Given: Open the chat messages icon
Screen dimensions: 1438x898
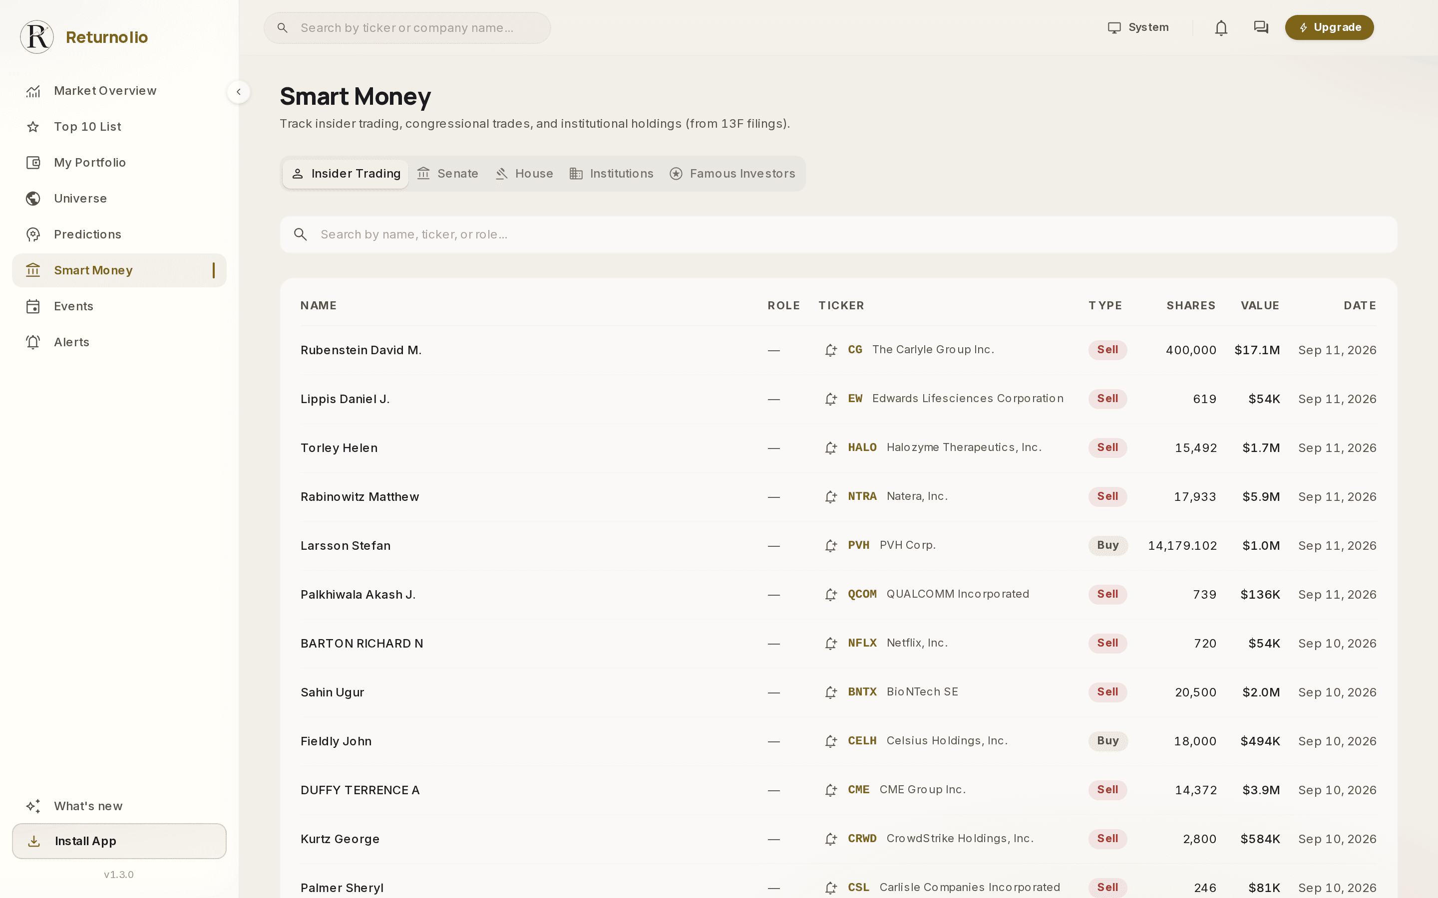Looking at the screenshot, I should (1261, 27).
